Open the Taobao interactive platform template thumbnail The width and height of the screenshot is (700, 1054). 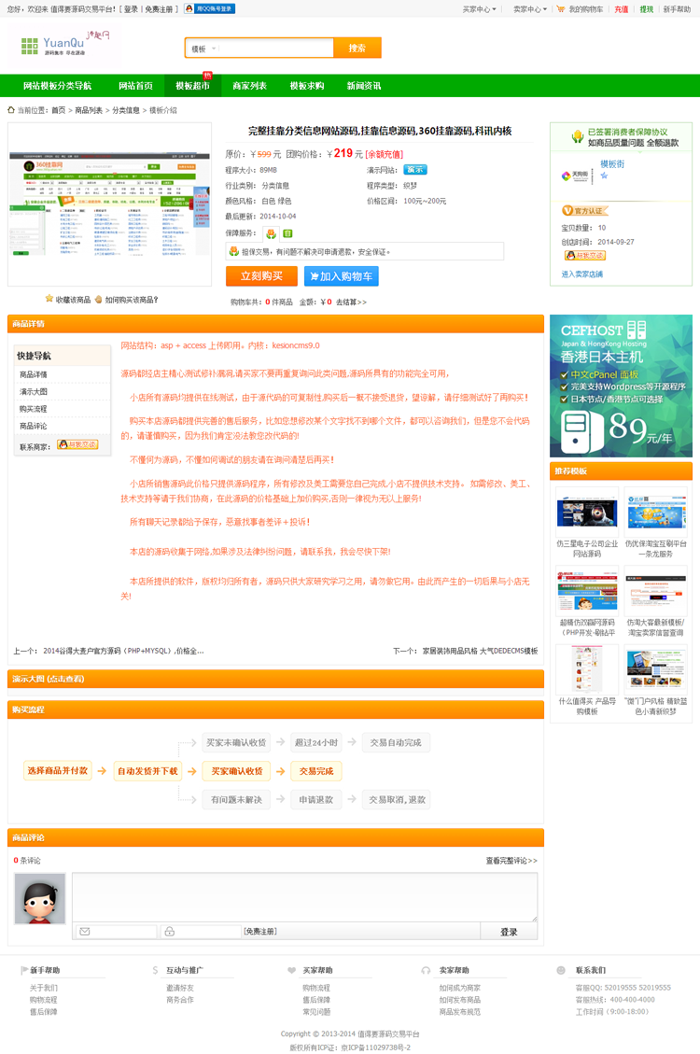click(x=655, y=513)
